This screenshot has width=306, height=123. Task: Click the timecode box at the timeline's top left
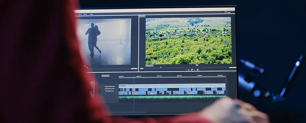[105, 76]
